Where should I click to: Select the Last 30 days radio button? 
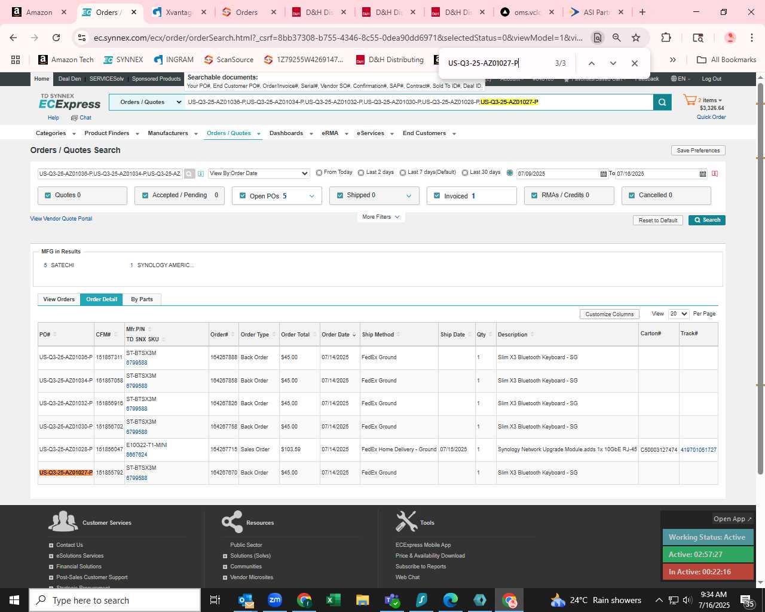465,173
